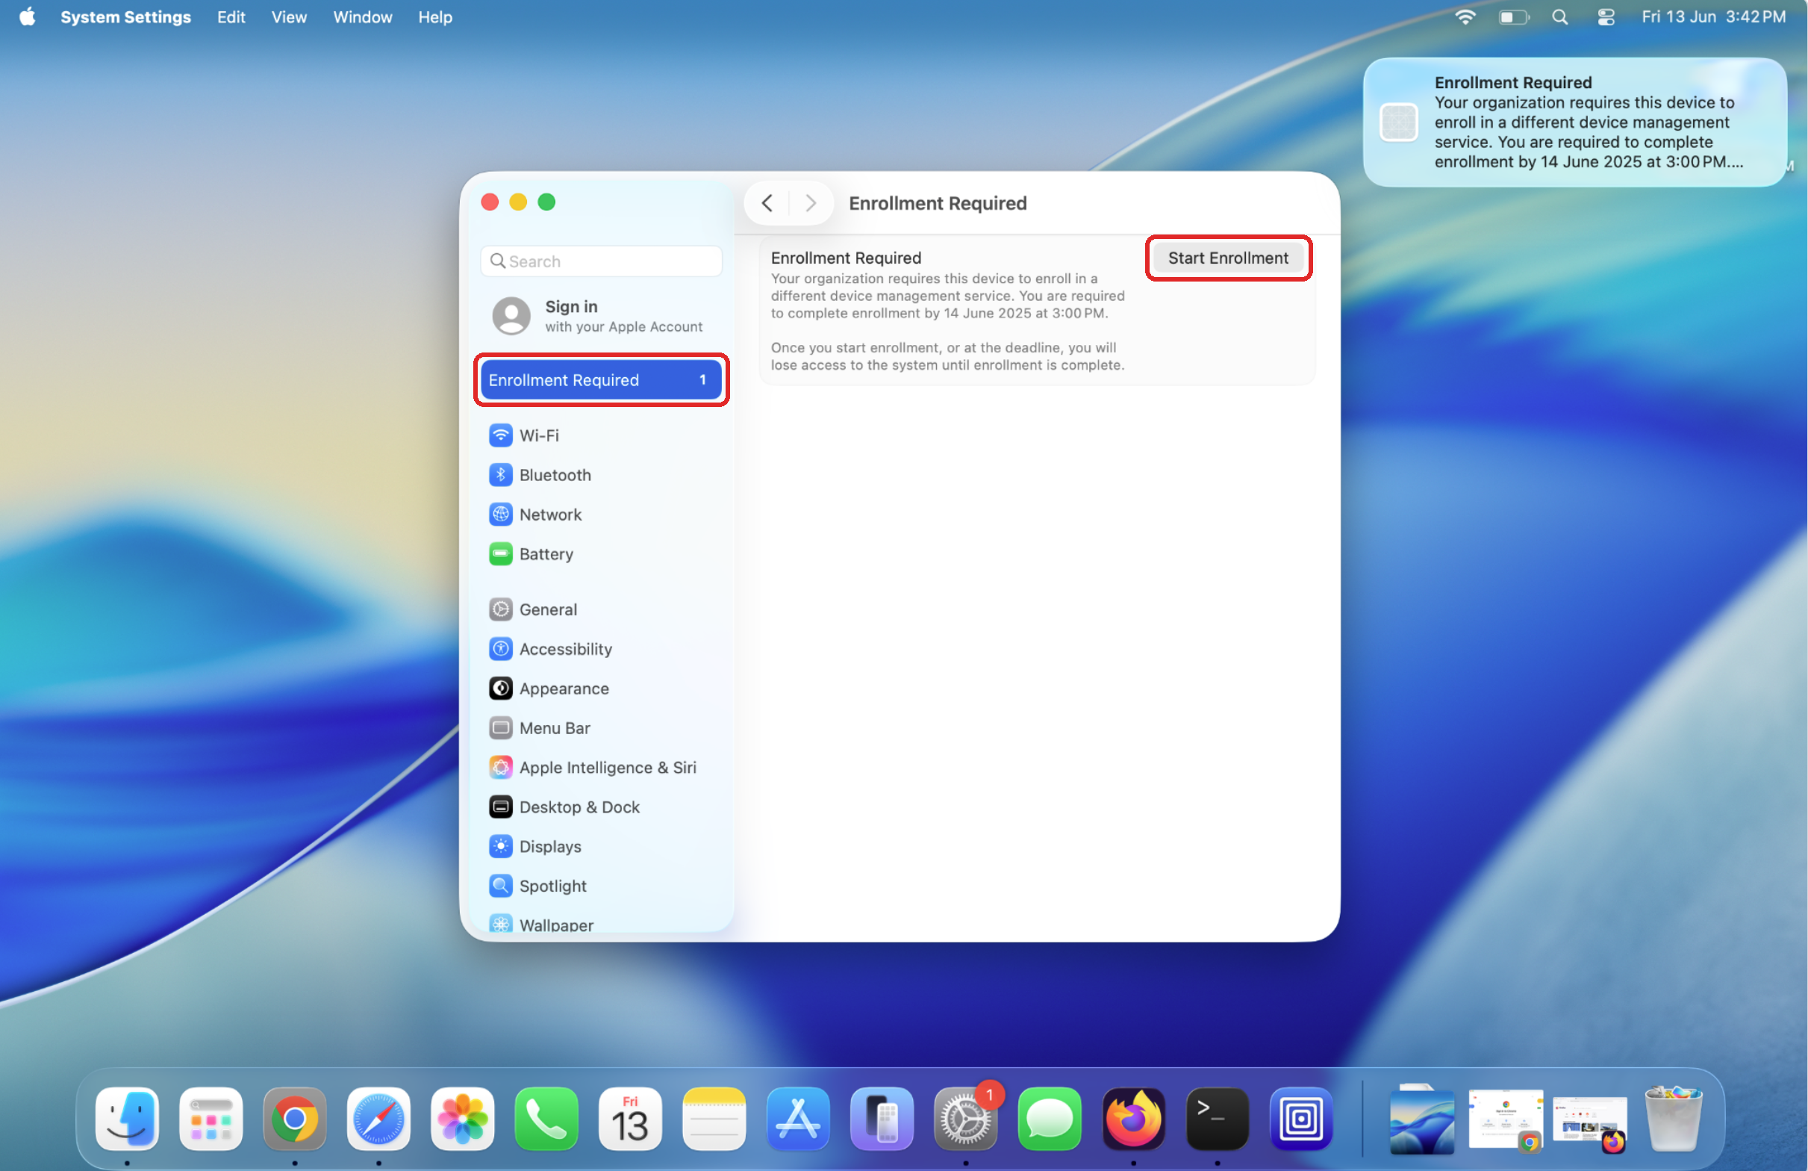Open Battery settings
The width and height of the screenshot is (1808, 1171).
(600, 554)
